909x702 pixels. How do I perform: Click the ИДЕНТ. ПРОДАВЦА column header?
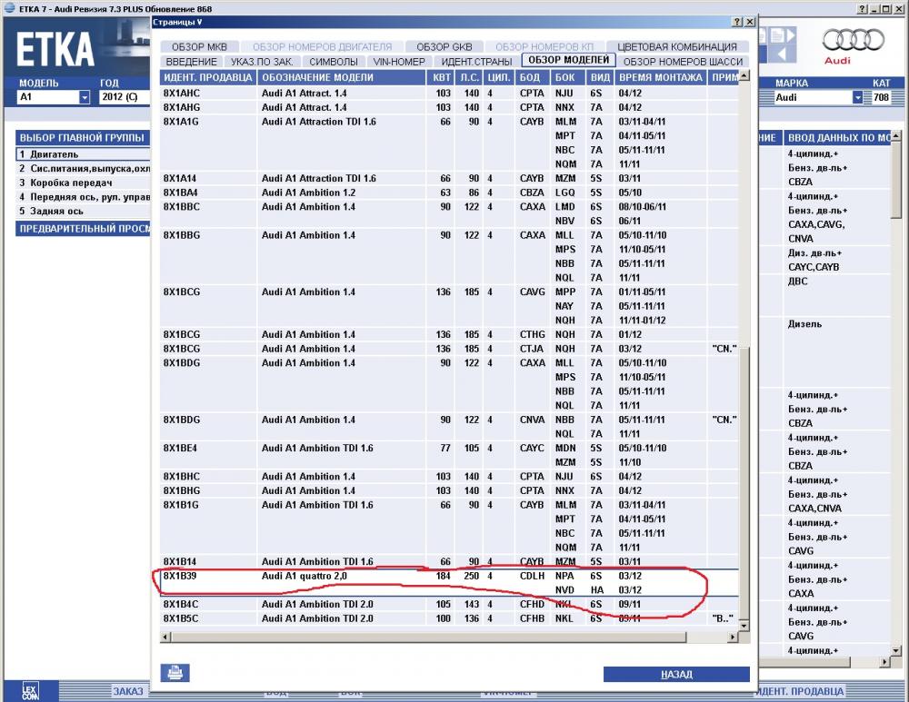coord(207,77)
